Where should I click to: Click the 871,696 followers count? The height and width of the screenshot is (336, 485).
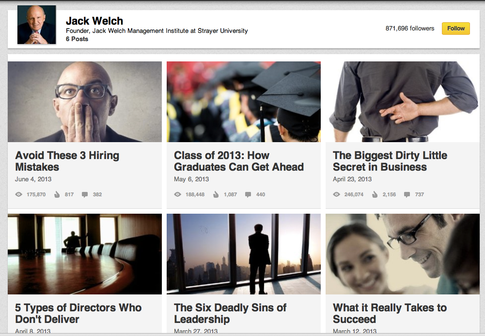(x=410, y=28)
